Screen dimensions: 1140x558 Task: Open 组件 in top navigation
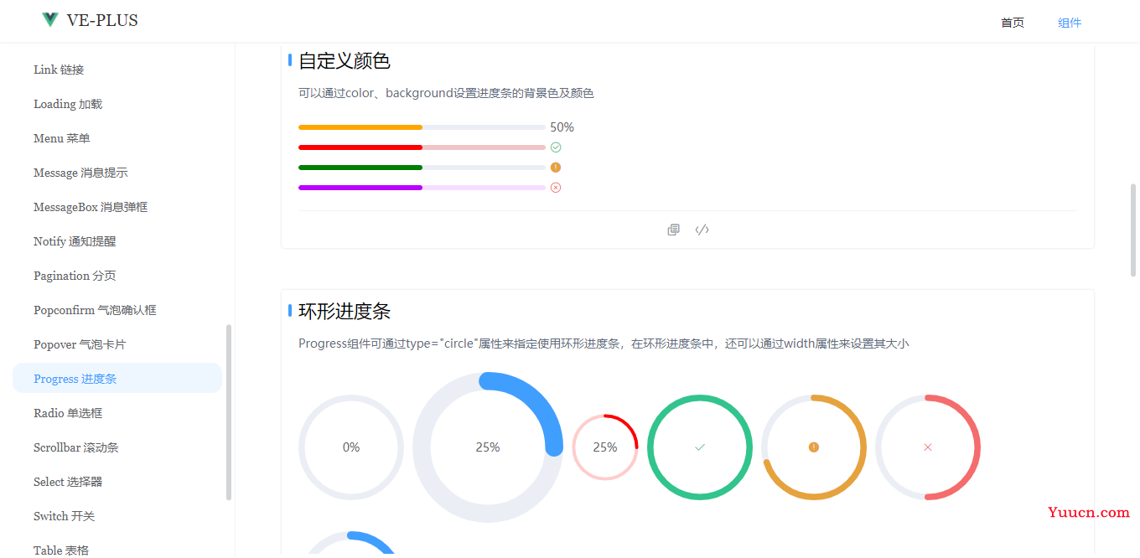click(1070, 23)
